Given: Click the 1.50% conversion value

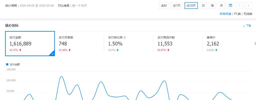Looking at the screenshot, I should tap(115, 44).
